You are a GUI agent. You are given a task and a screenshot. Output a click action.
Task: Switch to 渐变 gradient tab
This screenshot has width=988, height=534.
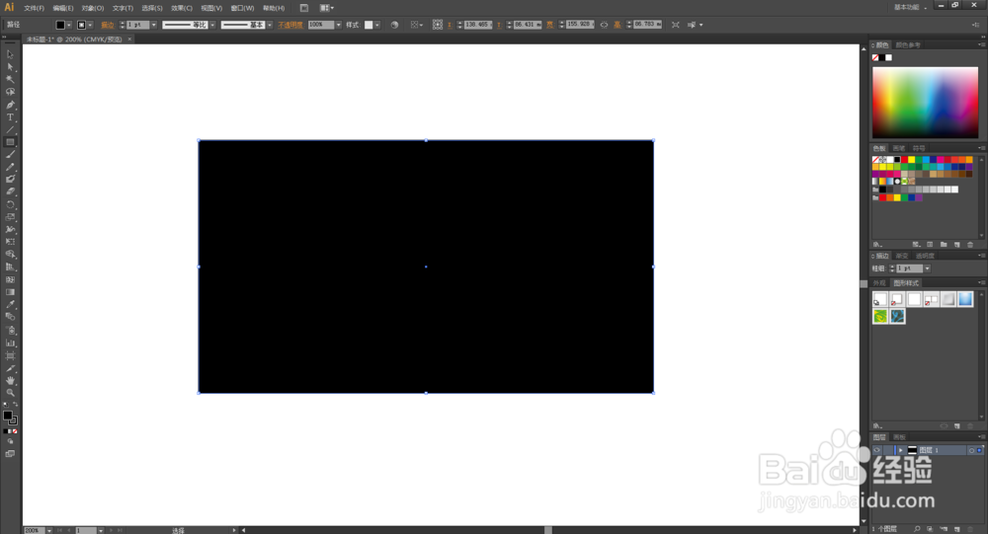pyautogui.click(x=902, y=256)
